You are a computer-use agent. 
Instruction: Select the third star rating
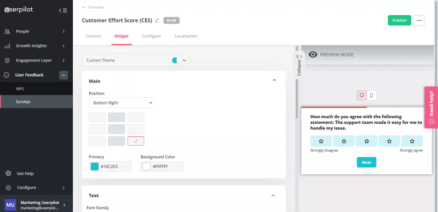click(x=366, y=141)
